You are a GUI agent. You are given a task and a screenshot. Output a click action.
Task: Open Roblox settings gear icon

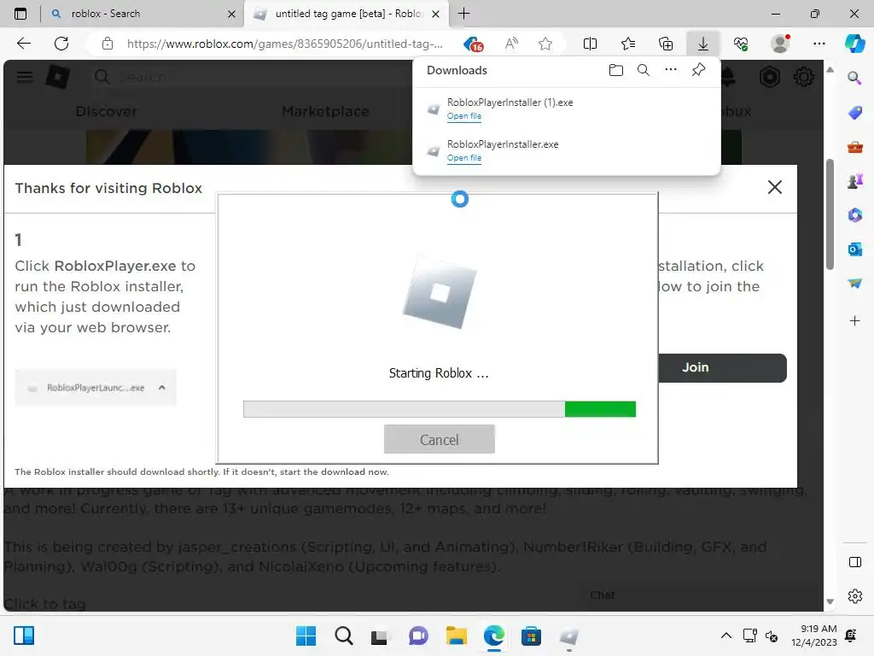tap(803, 76)
